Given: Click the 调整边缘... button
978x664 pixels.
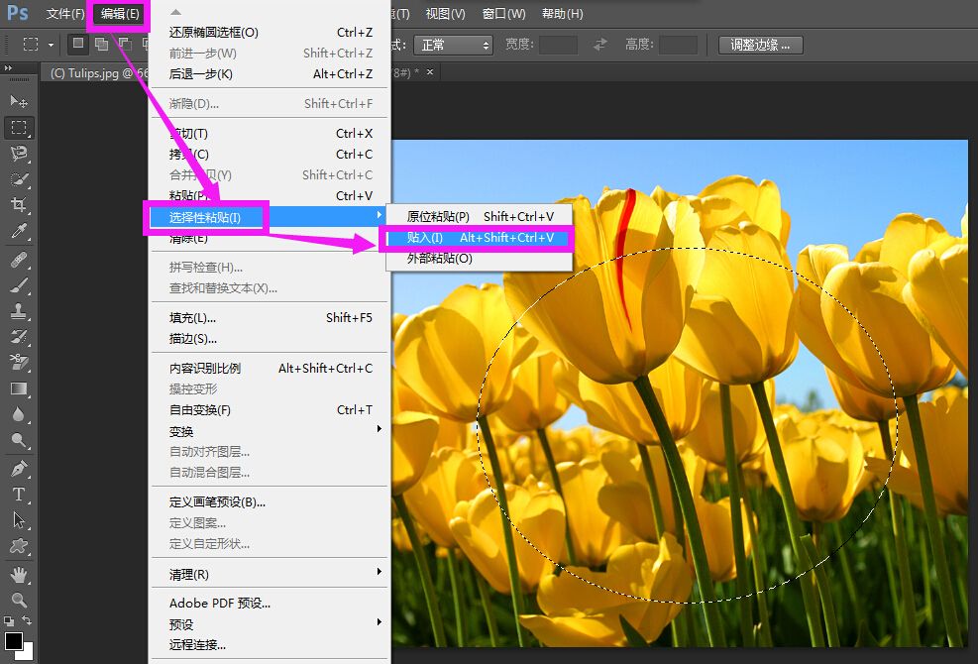Looking at the screenshot, I should tap(760, 45).
